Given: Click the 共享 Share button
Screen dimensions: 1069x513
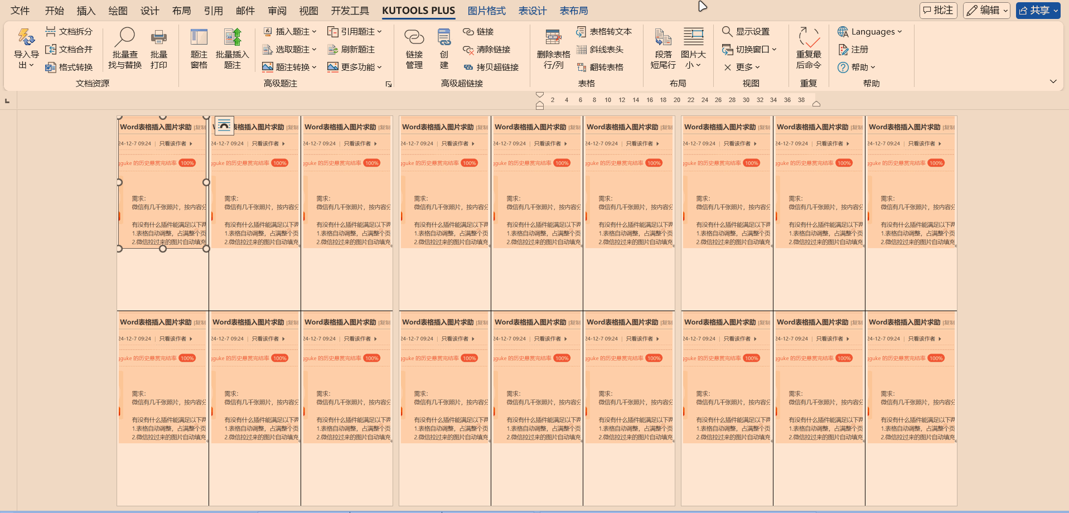Looking at the screenshot, I should pyautogui.click(x=1038, y=10).
